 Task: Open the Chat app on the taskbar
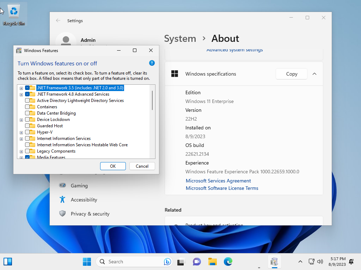(197, 262)
